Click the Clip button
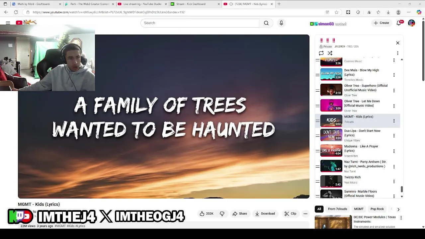This screenshot has height=239, width=425. (x=291, y=214)
